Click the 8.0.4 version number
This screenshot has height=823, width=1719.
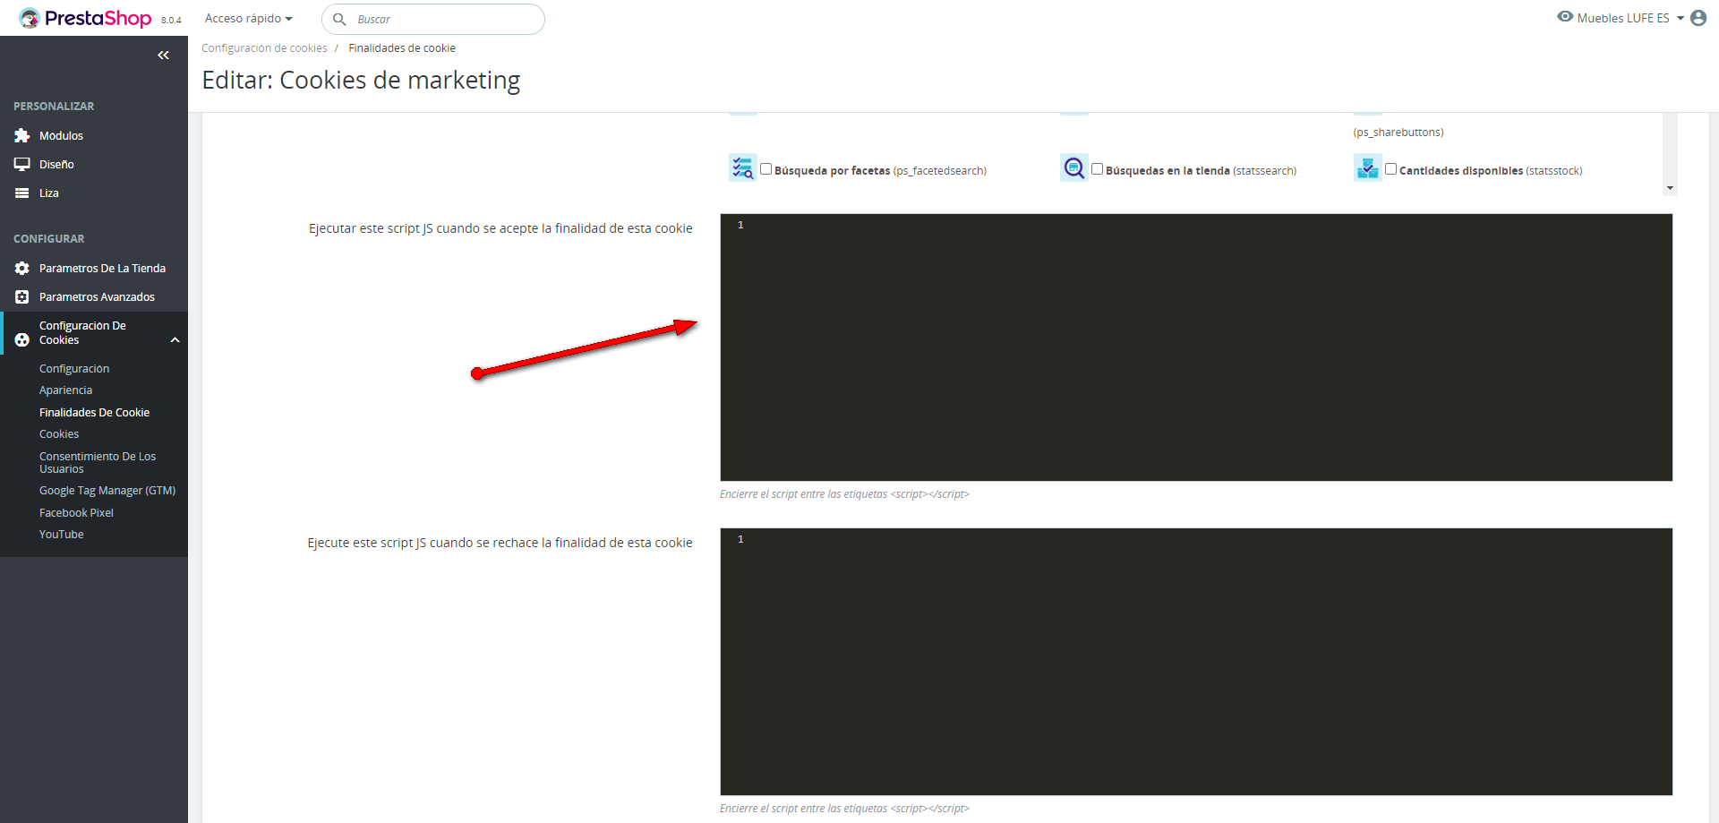click(x=171, y=21)
